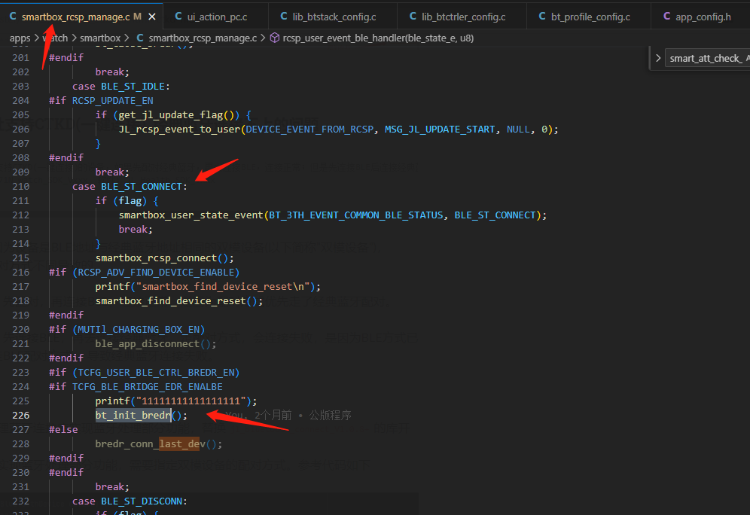This screenshot has width=750, height=515.
Task: Click the C icon on lib_btctrler_config.c tab
Action: click(x=413, y=17)
